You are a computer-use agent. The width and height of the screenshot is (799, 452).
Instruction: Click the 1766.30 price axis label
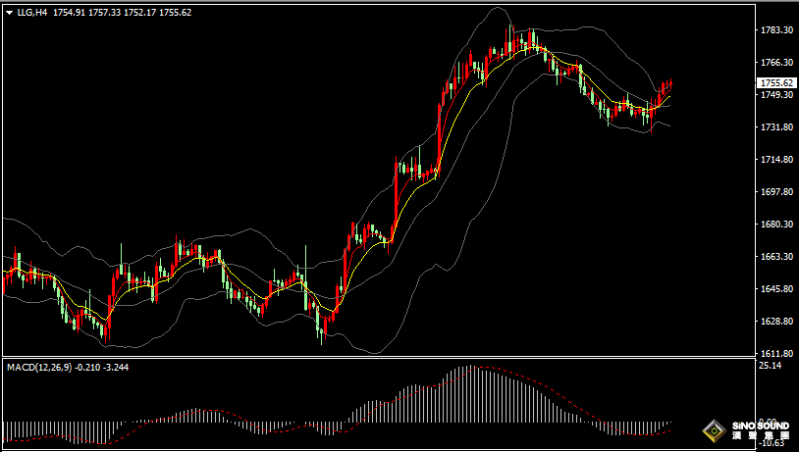[x=776, y=63]
